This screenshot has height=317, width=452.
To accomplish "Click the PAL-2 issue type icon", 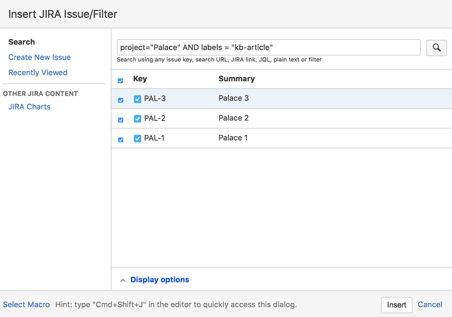I will [138, 119].
